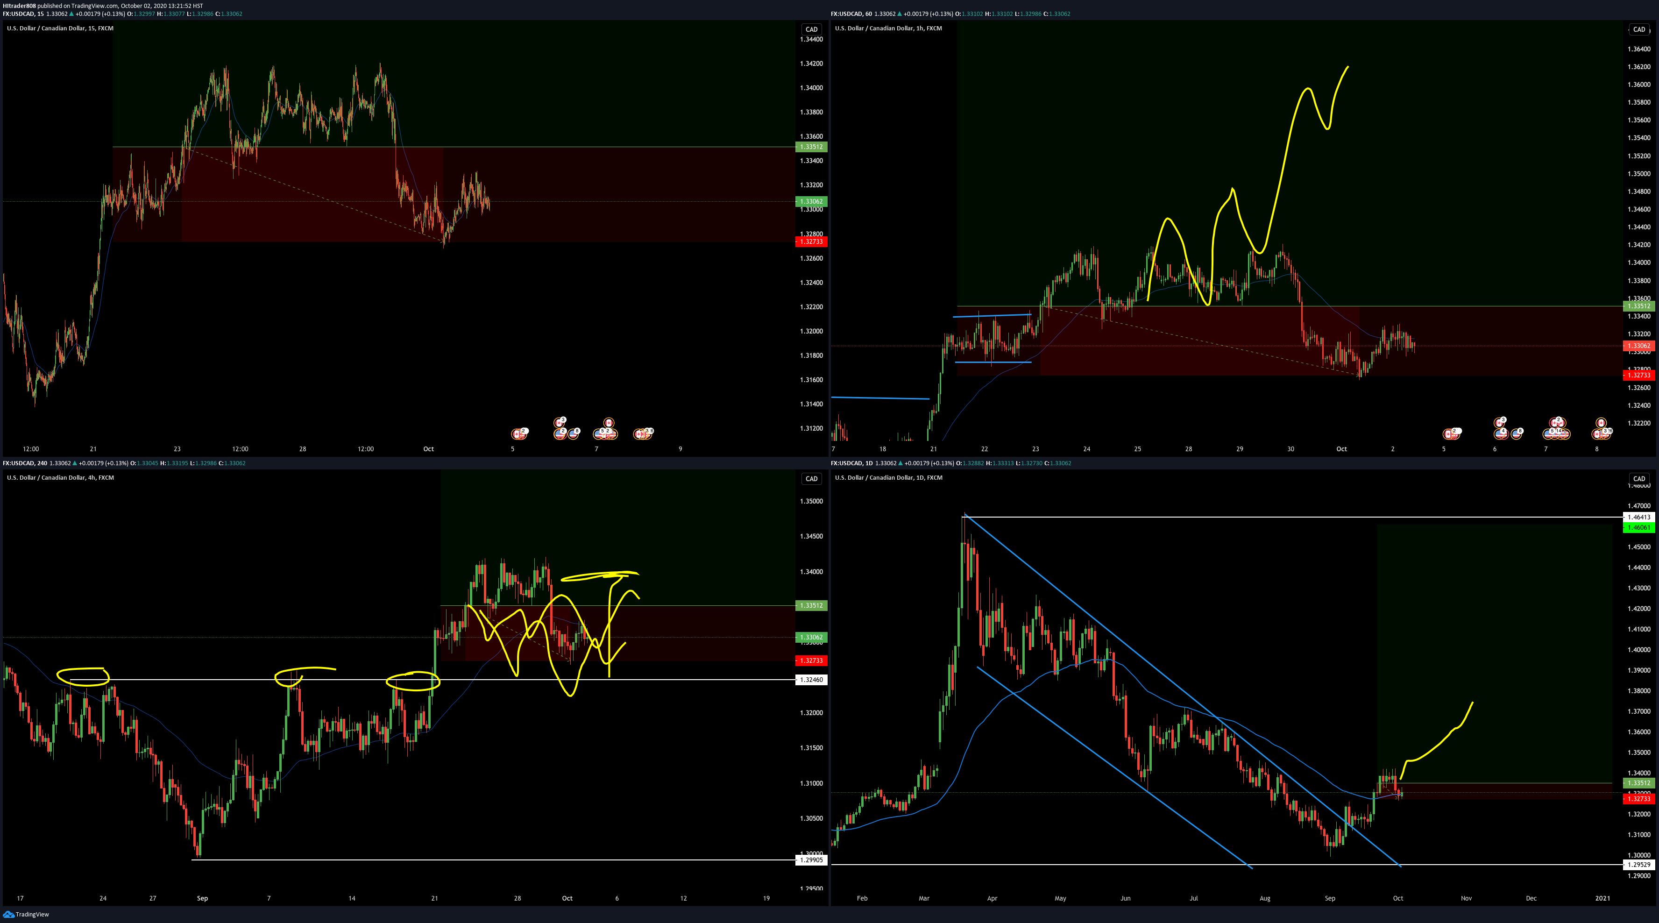
Task: Click the Hitrader808 author name
Action: click(x=19, y=6)
